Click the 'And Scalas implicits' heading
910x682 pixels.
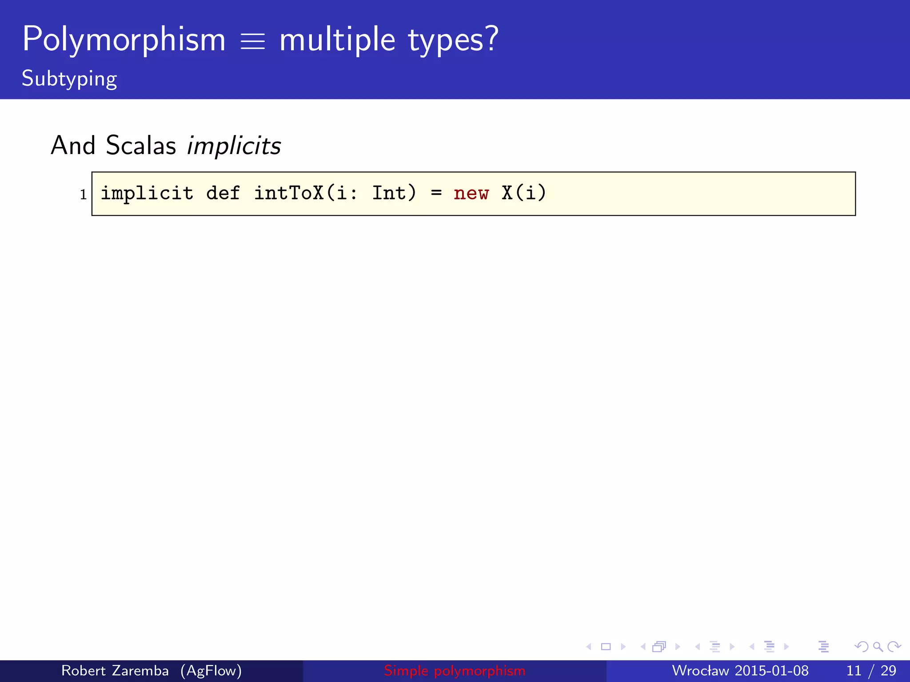[166, 145]
